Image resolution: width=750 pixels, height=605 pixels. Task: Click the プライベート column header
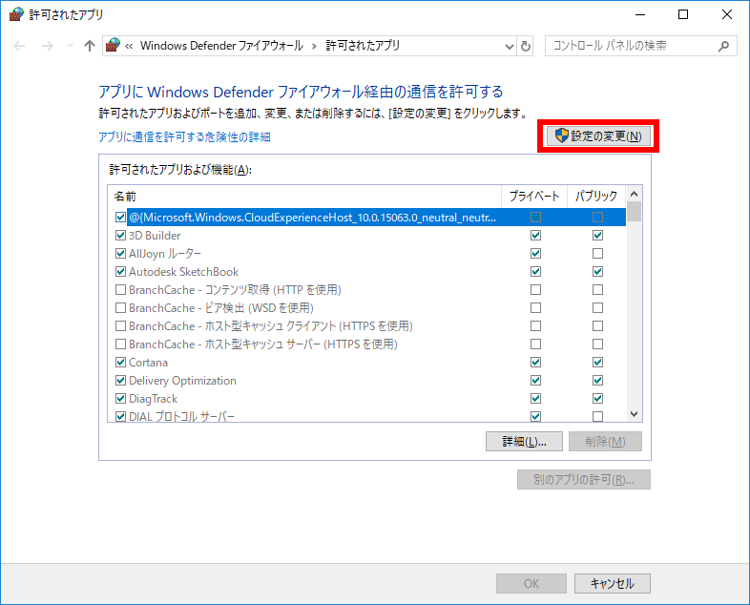click(534, 196)
